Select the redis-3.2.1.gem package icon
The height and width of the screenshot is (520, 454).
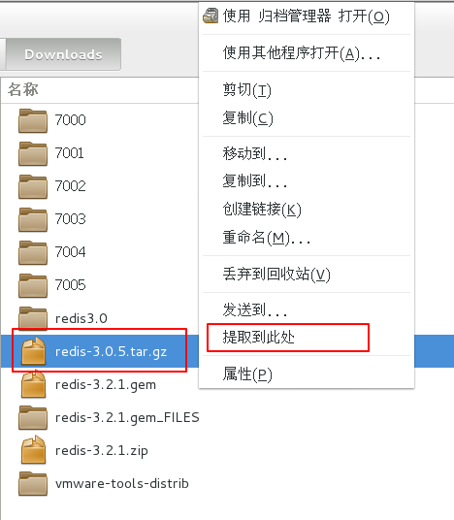click(x=33, y=384)
